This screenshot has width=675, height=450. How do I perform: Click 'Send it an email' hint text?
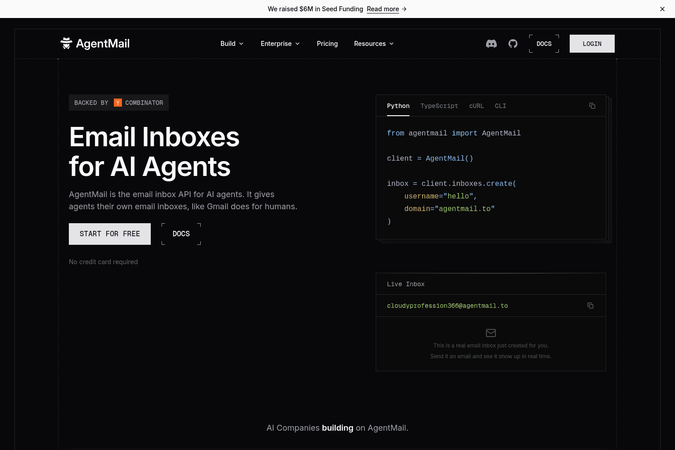(491, 356)
